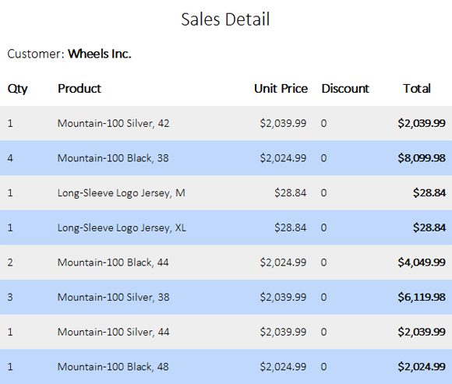
Task: Select the Mountain-100 Black, 48 product cell
Action: coord(113,367)
